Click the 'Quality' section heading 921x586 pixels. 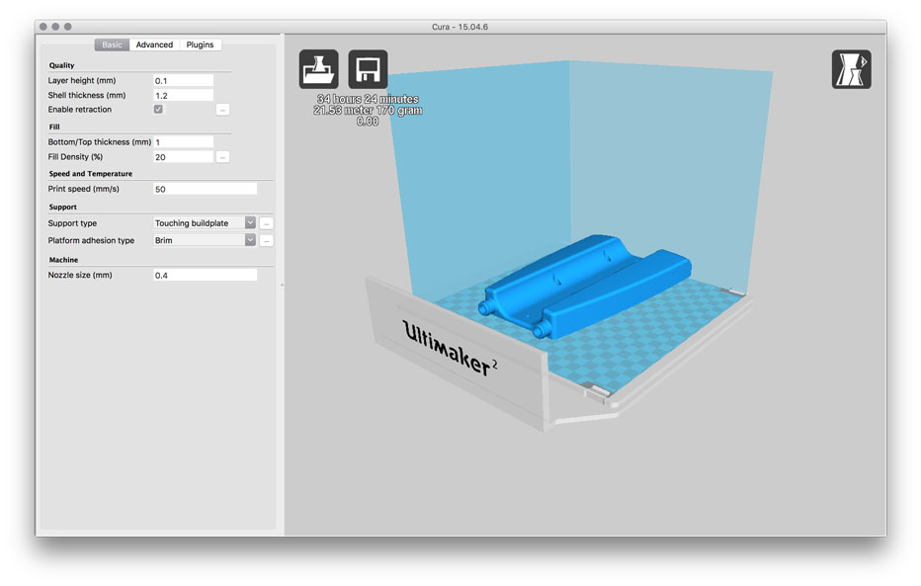point(61,65)
